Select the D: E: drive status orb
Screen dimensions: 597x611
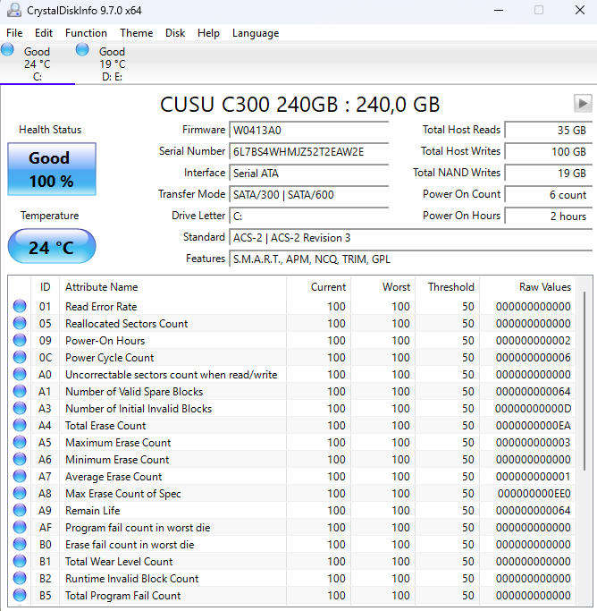tap(82, 49)
